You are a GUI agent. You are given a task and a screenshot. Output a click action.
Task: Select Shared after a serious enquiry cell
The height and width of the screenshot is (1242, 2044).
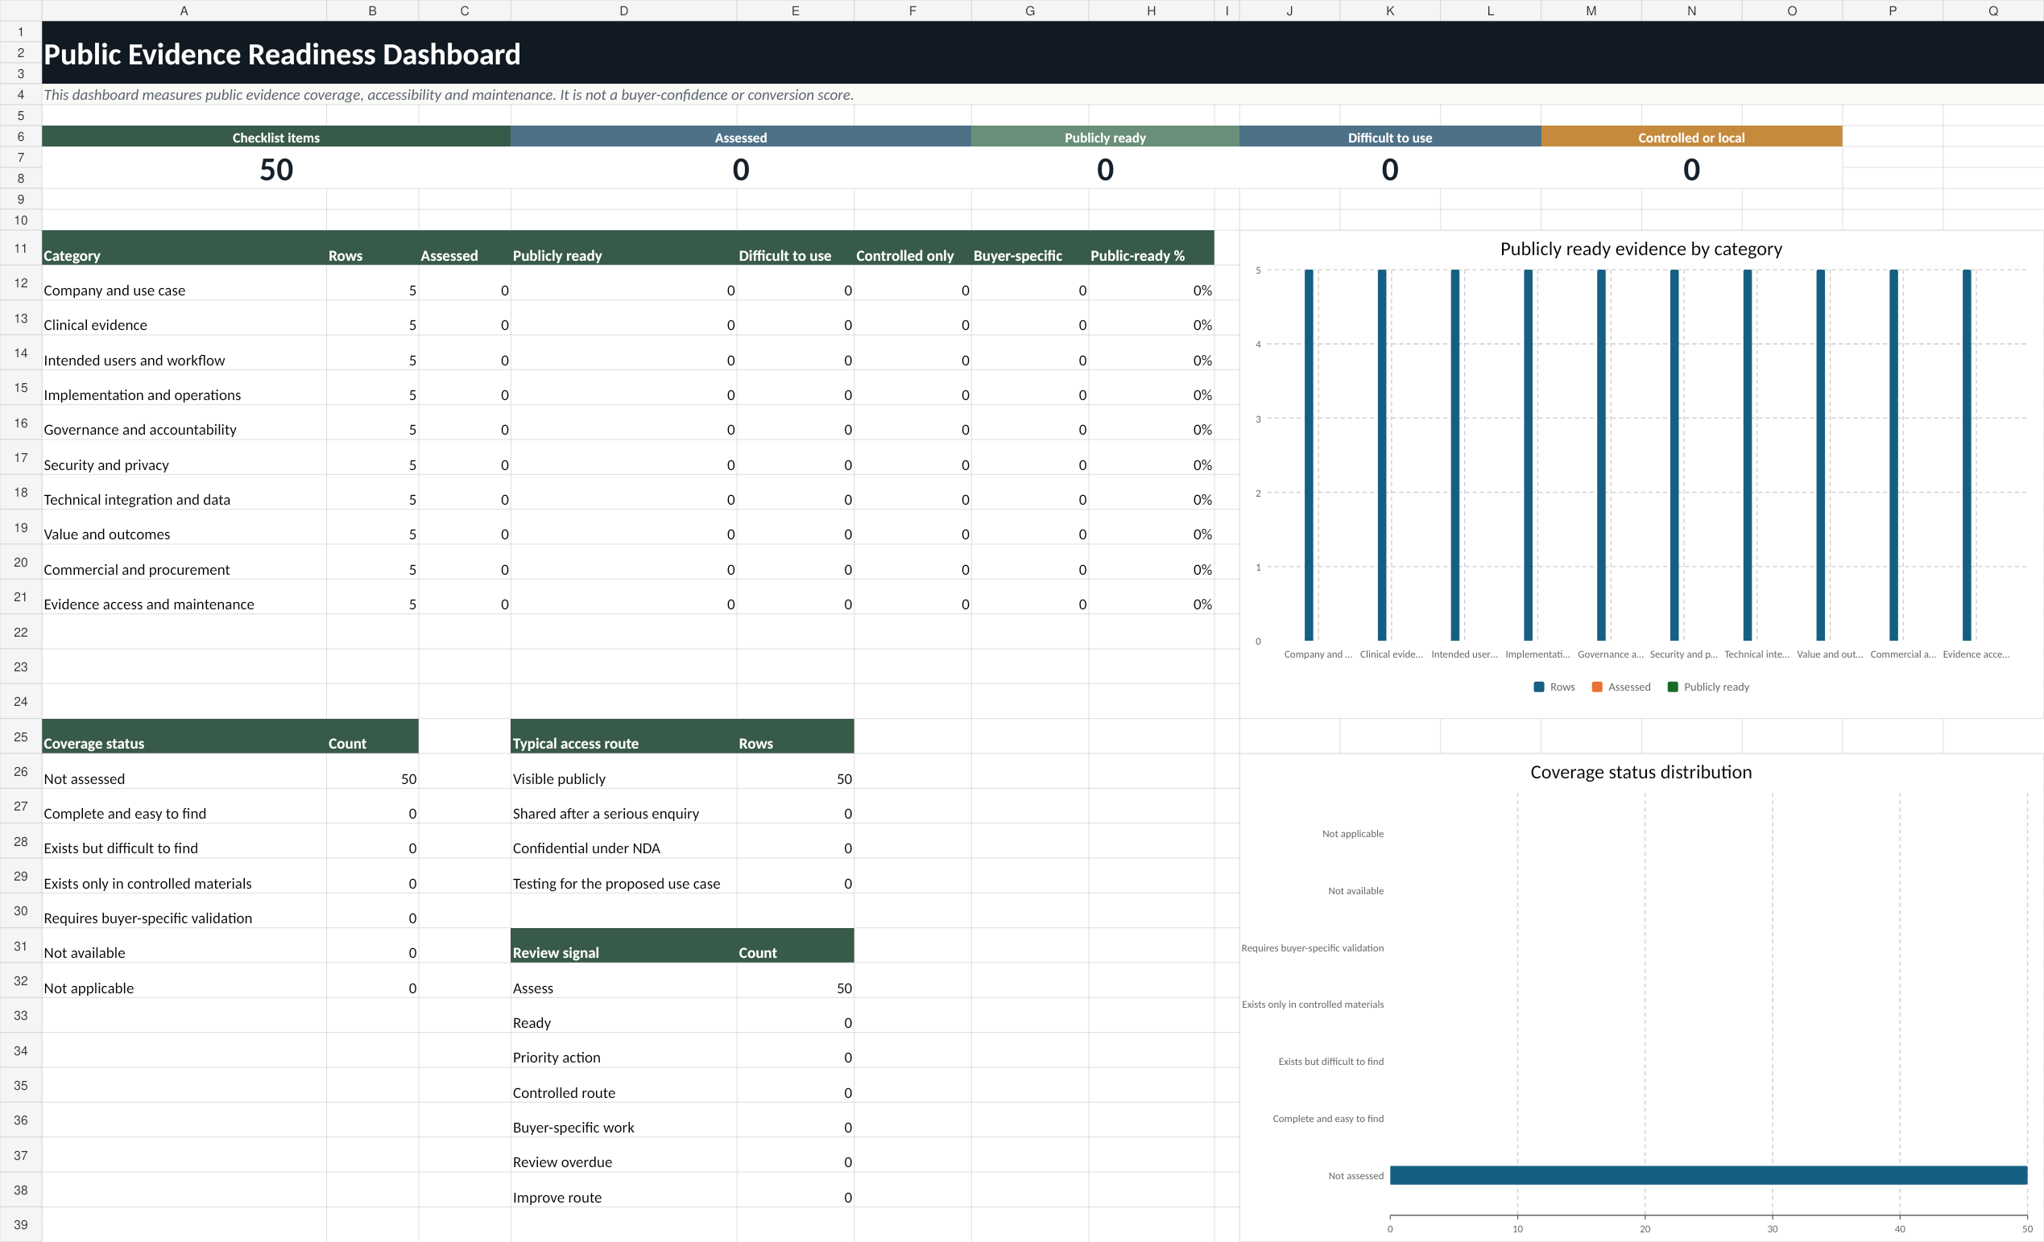[624, 806]
